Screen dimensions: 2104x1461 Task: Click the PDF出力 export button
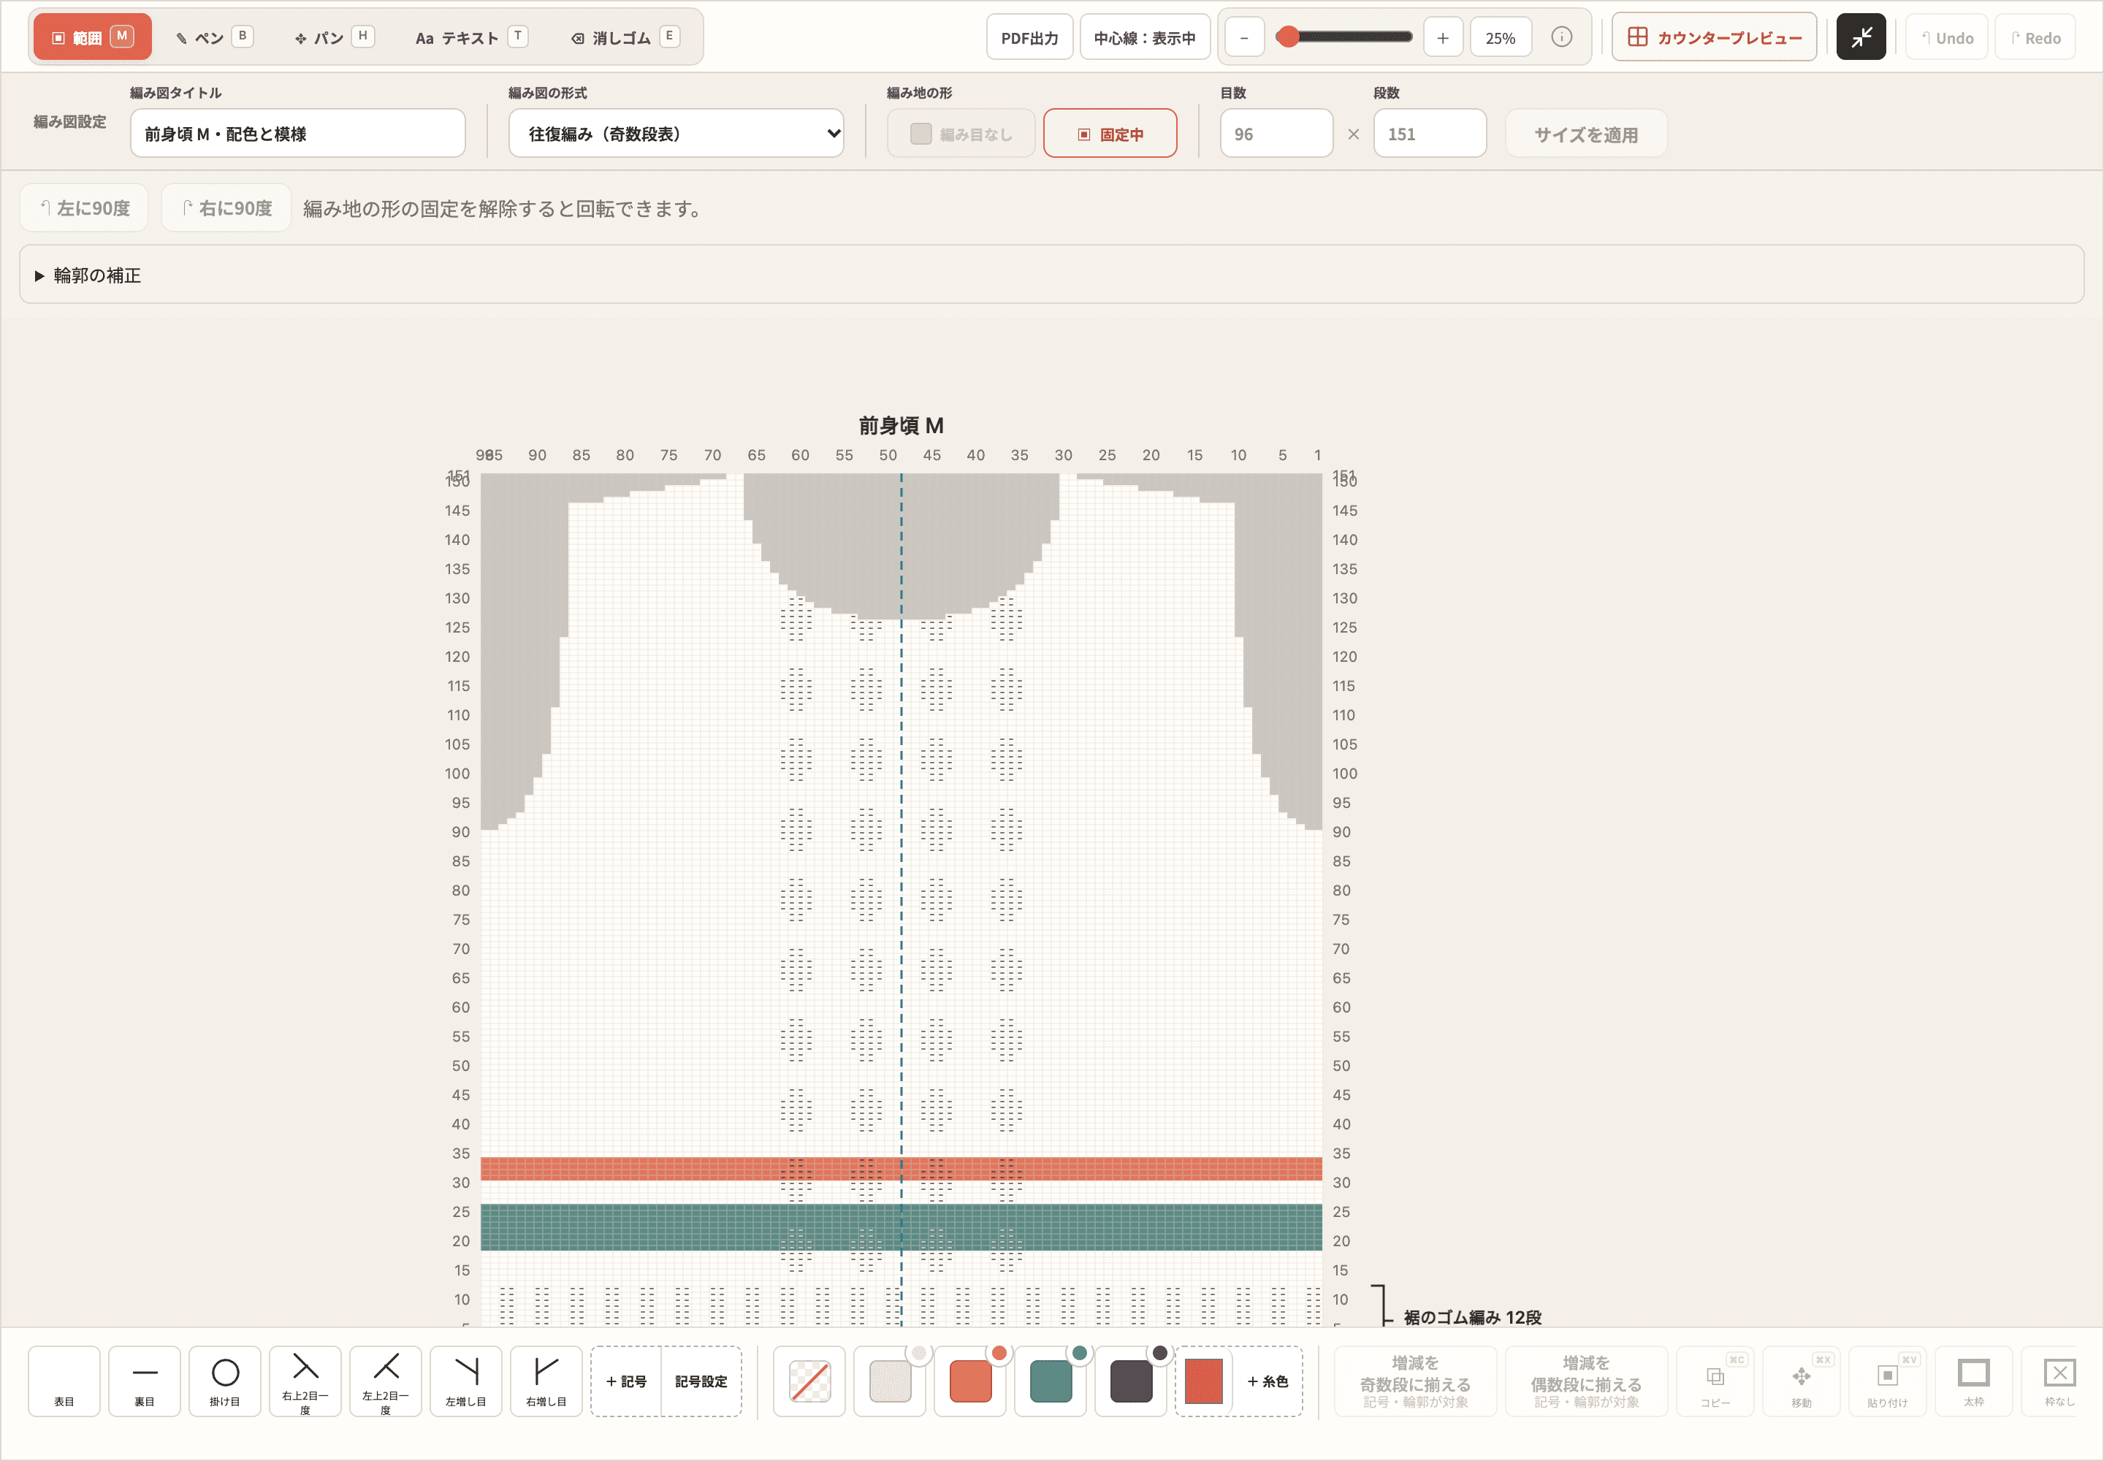click(x=1029, y=37)
